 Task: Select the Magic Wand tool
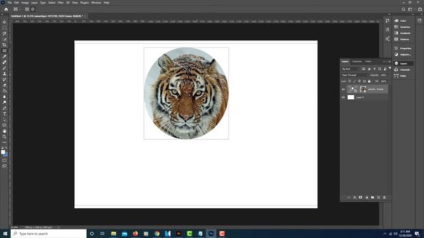click(5, 39)
